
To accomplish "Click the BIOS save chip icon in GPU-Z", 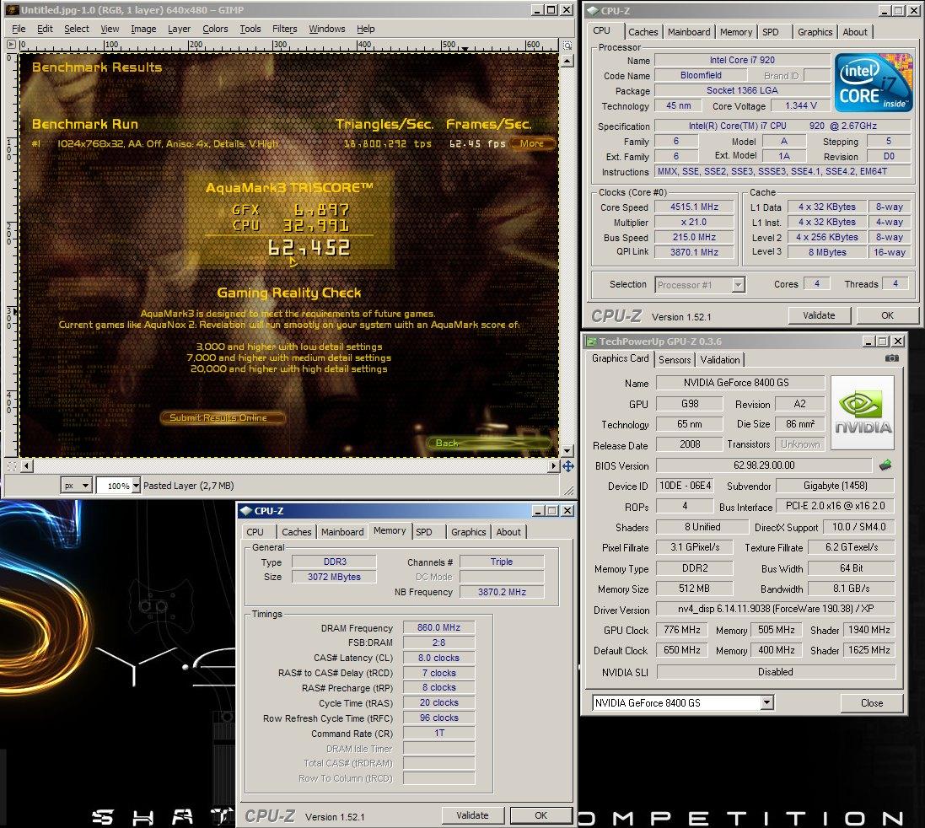I will click(x=885, y=465).
